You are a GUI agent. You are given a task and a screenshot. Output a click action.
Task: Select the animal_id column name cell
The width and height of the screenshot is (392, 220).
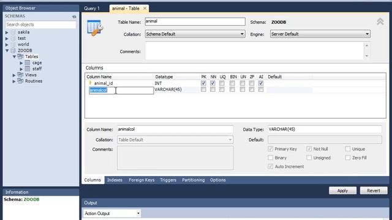104,83
